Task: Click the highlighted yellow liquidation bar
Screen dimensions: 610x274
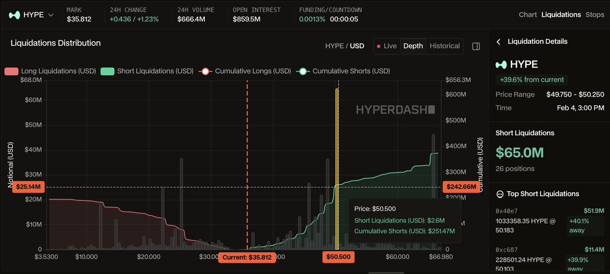Action: (337, 169)
